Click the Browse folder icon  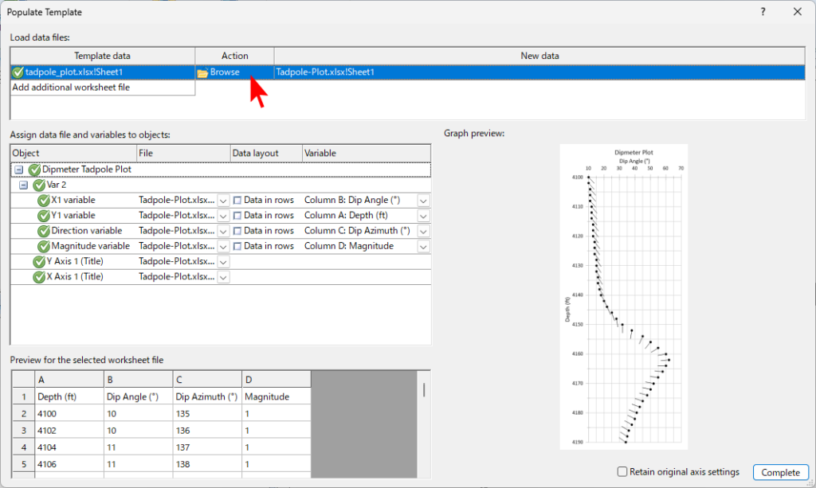click(x=202, y=72)
